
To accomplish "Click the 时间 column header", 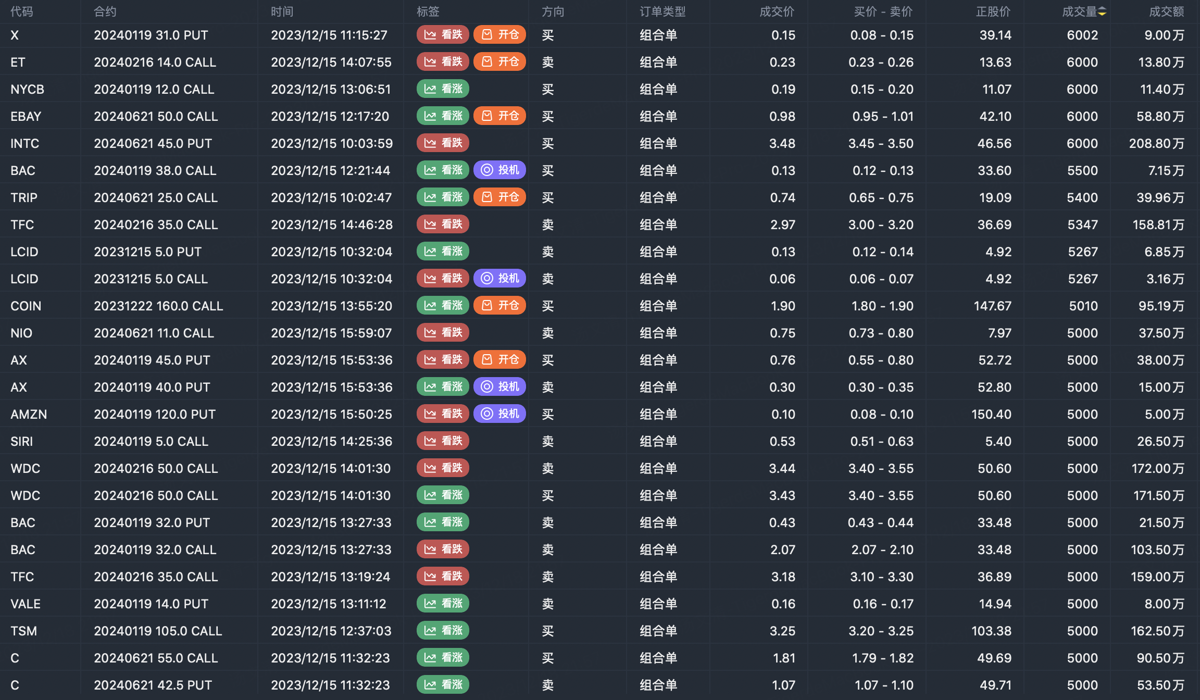I will point(282,12).
